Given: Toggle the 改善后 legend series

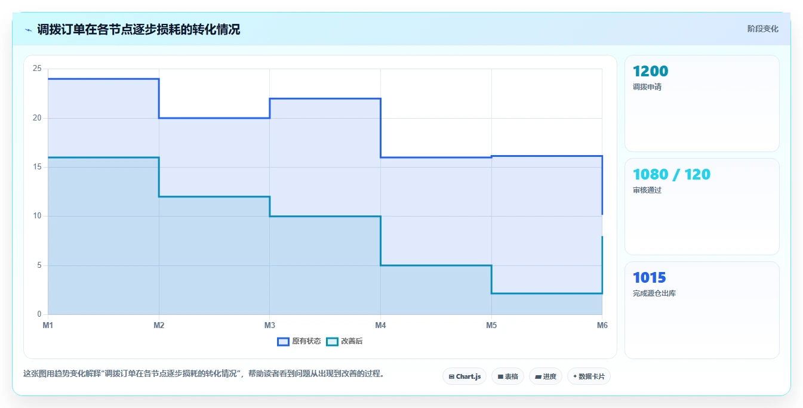Looking at the screenshot, I should (344, 341).
